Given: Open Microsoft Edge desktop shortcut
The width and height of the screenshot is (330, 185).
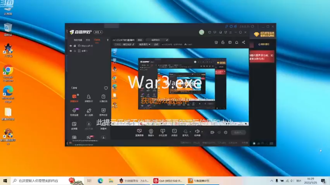Looking at the screenshot, I should [8, 94].
